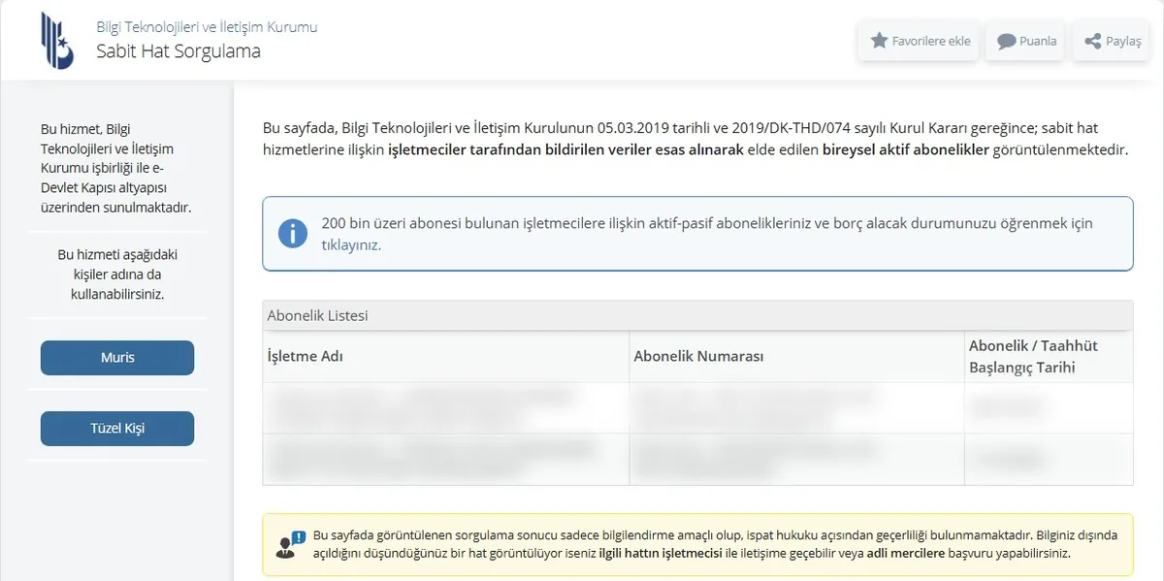Click the star icon in Favorilere ekle
Viewport: 1164px width, 581px height.
(x=880, y=41)
